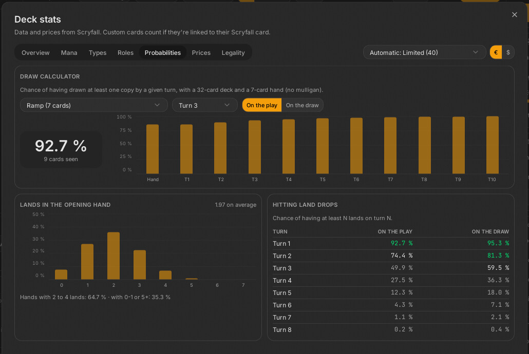This screenshot has width=529, height=354.
Task: Select the Probabilities tab
Action: (163, 53)
